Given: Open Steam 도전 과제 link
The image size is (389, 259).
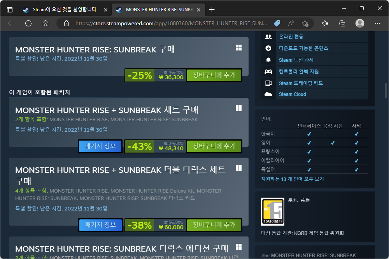Looking at the screenshot, I should tap(296, 60).
